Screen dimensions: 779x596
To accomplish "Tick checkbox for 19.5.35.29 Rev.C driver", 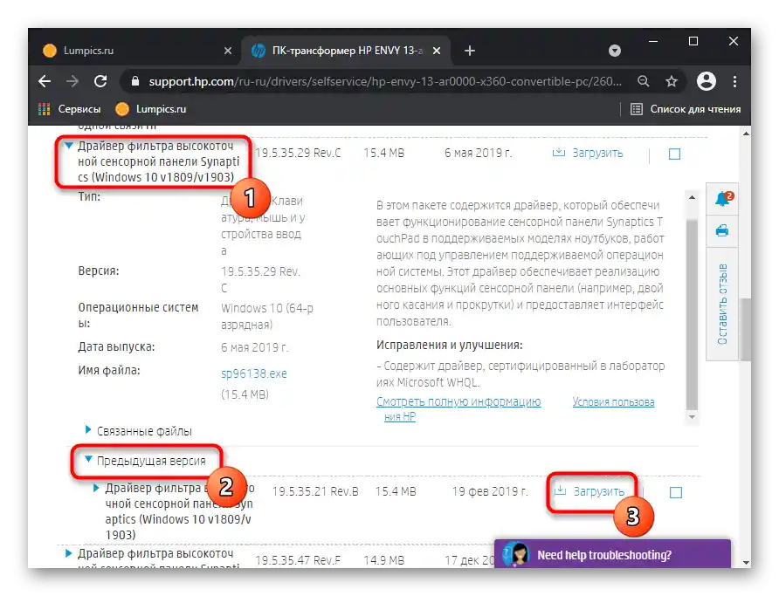I will pyautogui.click(x=674, y=154).
